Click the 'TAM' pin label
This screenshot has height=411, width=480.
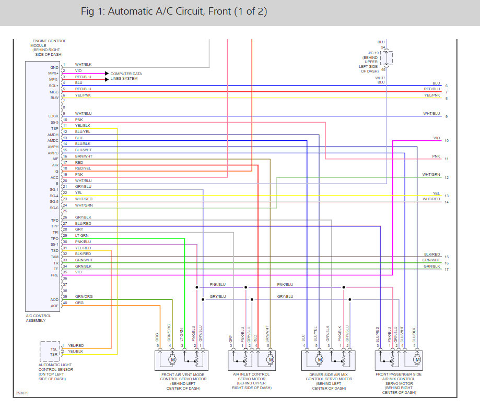coord(54,257)
